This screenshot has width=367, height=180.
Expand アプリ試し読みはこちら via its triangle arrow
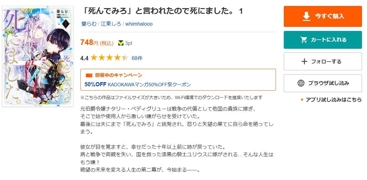[x=302, y=99]
